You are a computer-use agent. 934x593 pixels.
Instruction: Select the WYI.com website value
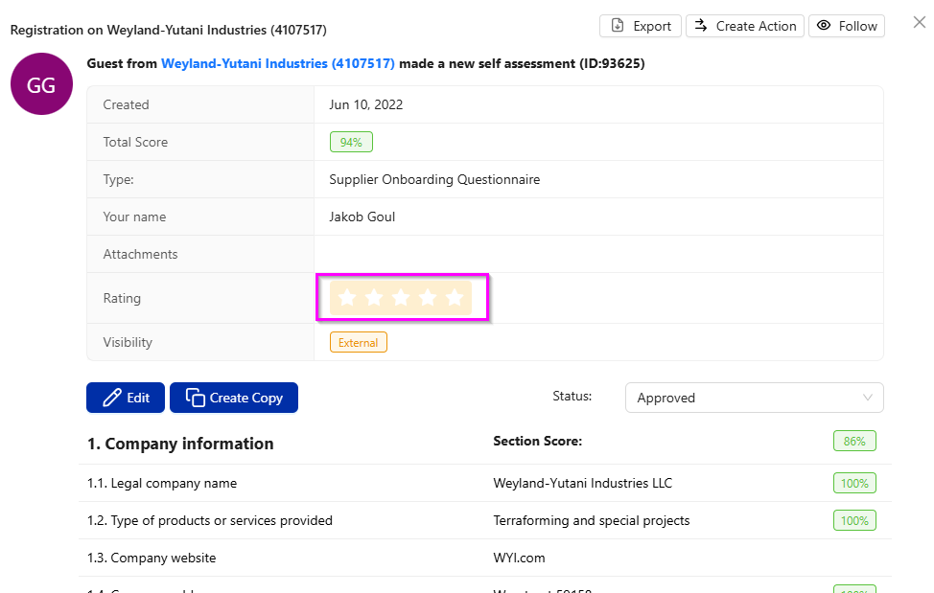click(x=518, y=558)
